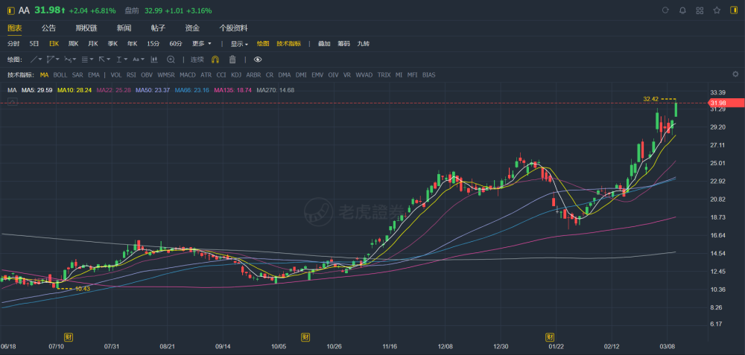Screen dimensions: 745x355
Task: Click the 财 earnings marker near 10/05
Action: pos(305,337)
